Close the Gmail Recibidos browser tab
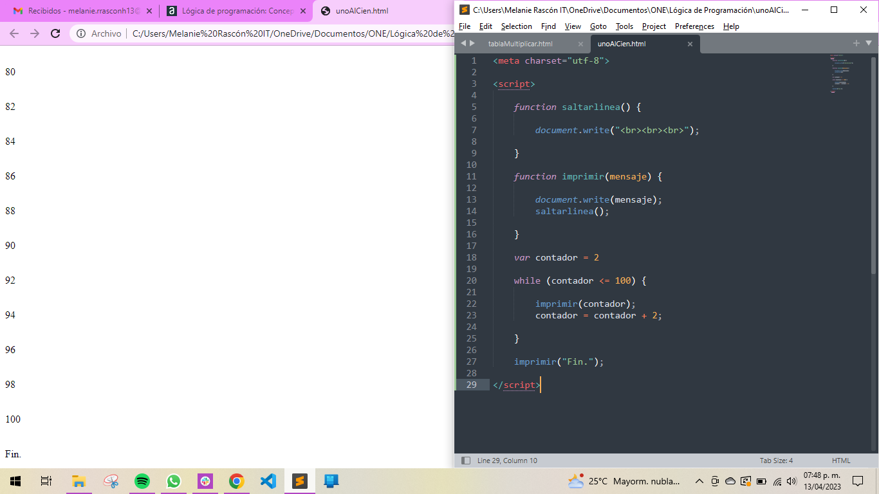The width and height of the screenshot is (879, 494). 149,11
